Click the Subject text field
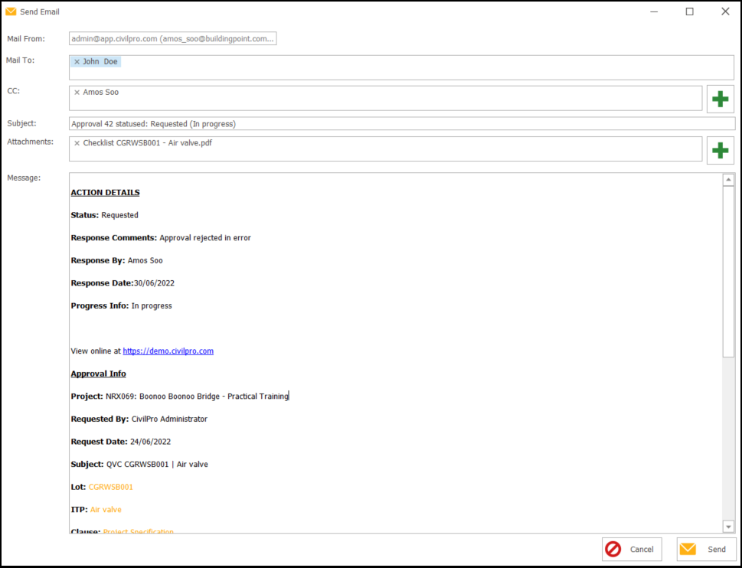742x568 pixels. [x=401, y=123]
